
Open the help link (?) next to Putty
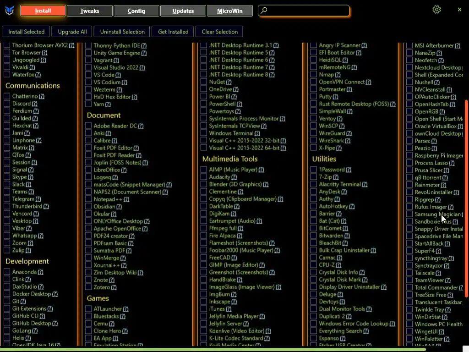point(336,97)
